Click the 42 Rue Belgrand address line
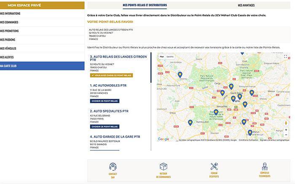Screen dimensions: 295x184 pos(100,116)
